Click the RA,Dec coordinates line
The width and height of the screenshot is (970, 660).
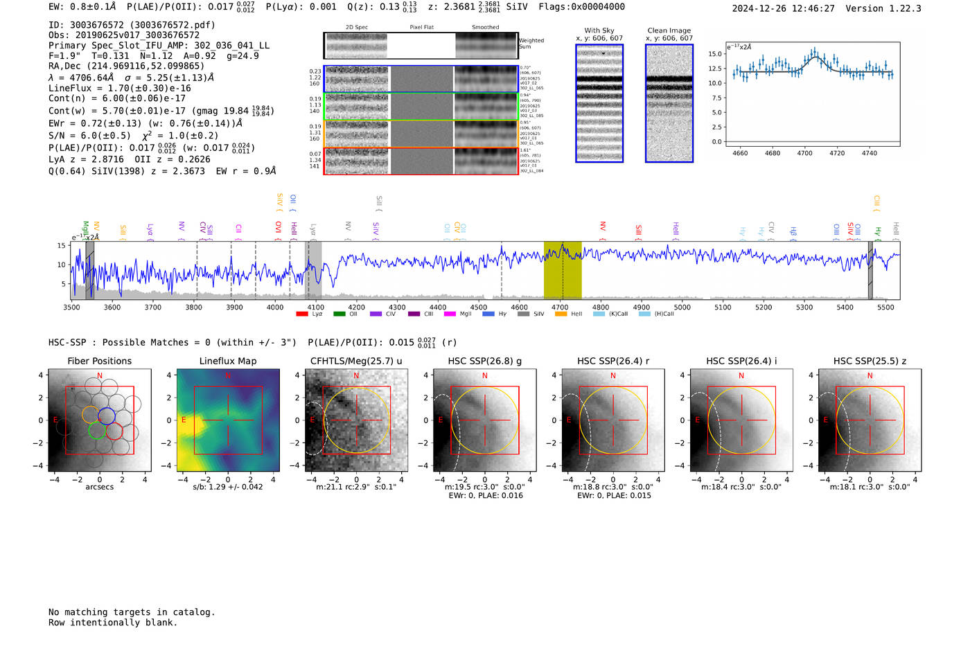(x=127, y=66)
